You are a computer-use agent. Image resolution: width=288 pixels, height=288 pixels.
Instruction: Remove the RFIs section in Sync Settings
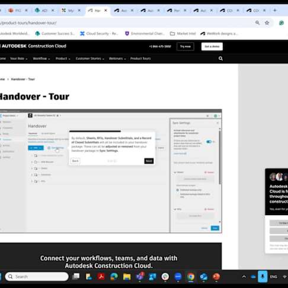click(209, 209)
